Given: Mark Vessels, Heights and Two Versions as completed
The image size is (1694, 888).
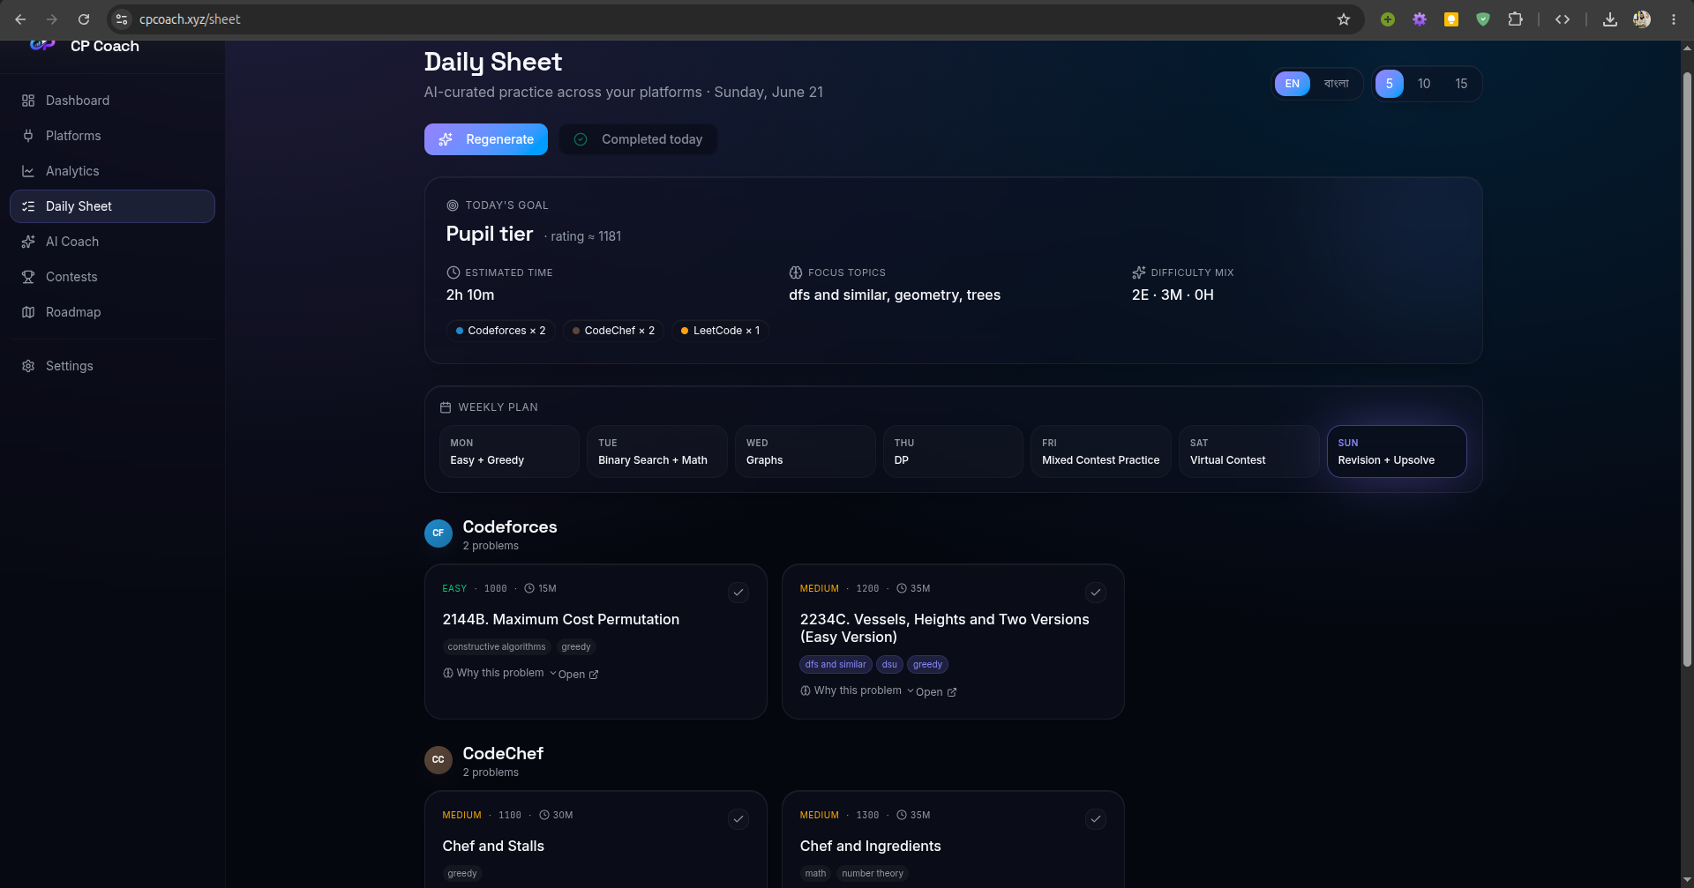Looking at the screenshot, I should coord(1096,593).
